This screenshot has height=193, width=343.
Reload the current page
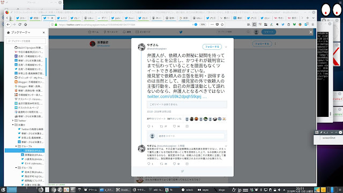pyautogui.click(x=20, y=25)
